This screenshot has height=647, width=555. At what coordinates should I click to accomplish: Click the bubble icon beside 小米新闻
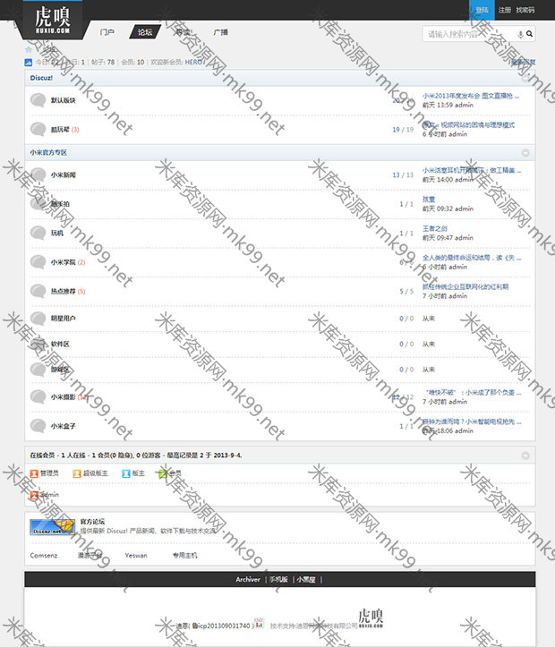38,175
